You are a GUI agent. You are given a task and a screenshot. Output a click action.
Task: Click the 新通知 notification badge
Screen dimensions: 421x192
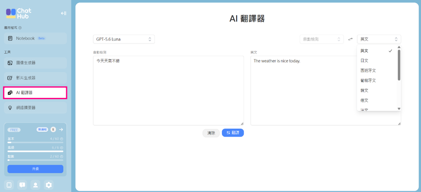pos(43,130)
